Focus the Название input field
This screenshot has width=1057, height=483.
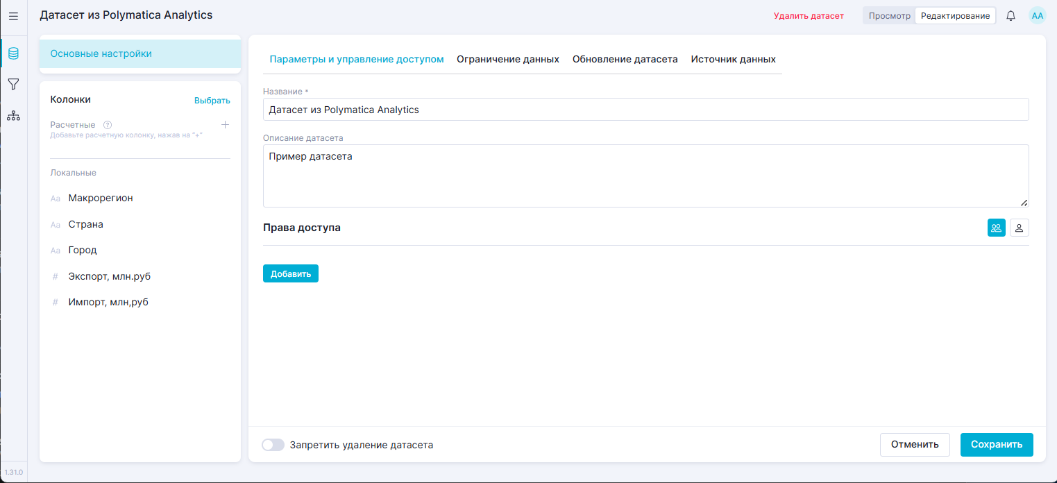point(645,110)
